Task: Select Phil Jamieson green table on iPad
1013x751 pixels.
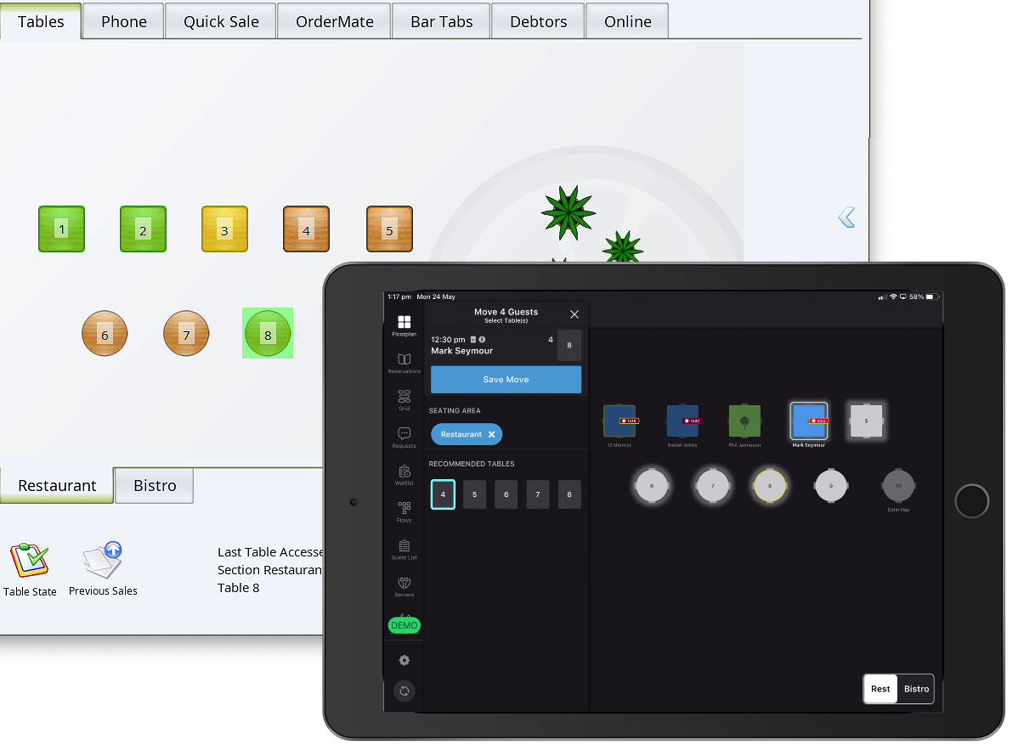Action: pos(744,421)
